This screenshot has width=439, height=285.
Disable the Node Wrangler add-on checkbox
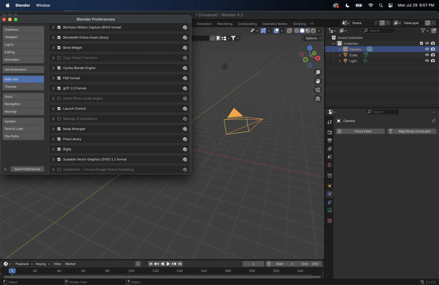59,129
